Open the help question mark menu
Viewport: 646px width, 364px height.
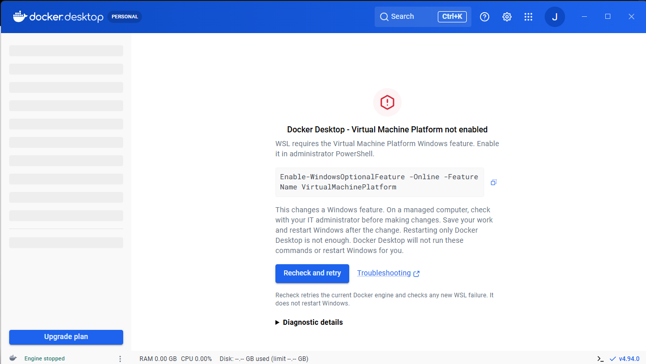[x=485, y=17]
